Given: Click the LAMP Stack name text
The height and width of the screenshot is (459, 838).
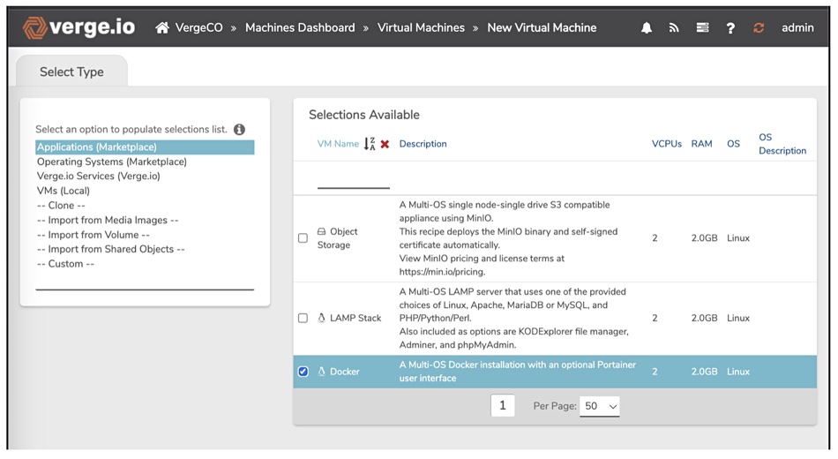Looking at the screenshot, I should coord(355,319).
